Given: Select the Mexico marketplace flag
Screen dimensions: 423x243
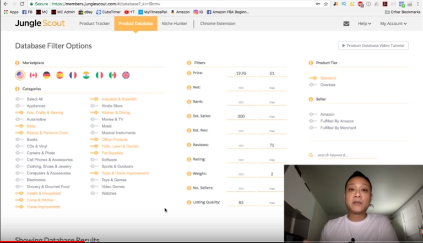Looking at the screenshot, I should 113,75.
